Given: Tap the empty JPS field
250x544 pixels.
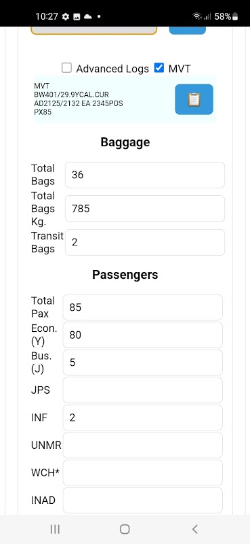Looking at the screenshot, I should point(142,390).
